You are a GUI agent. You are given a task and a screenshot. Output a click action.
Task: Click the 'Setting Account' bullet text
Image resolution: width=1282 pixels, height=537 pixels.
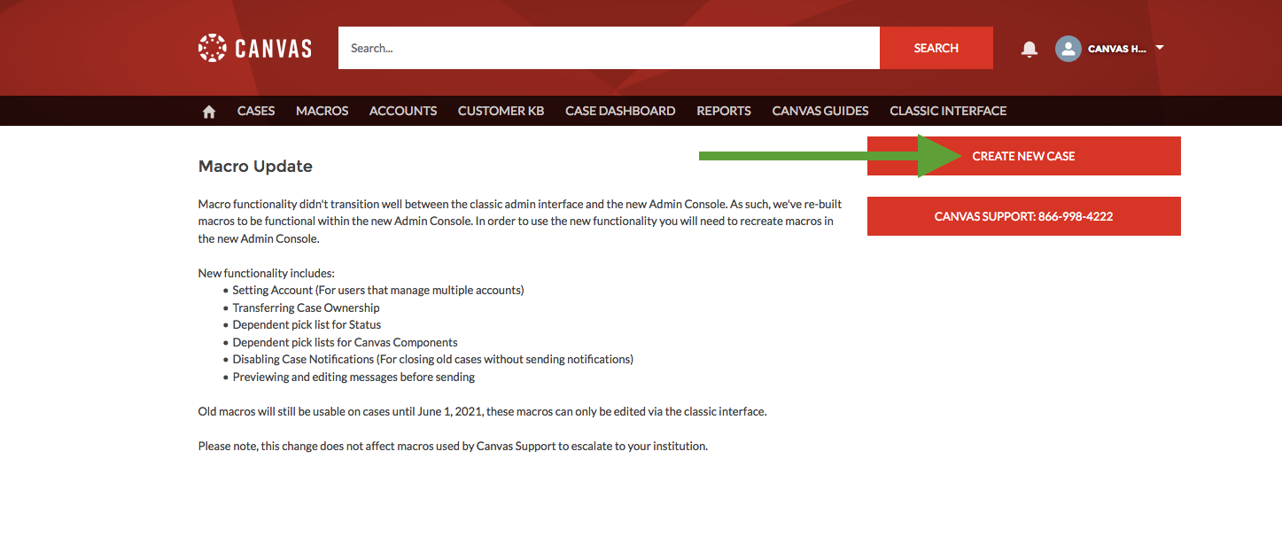tap(378, 290)
